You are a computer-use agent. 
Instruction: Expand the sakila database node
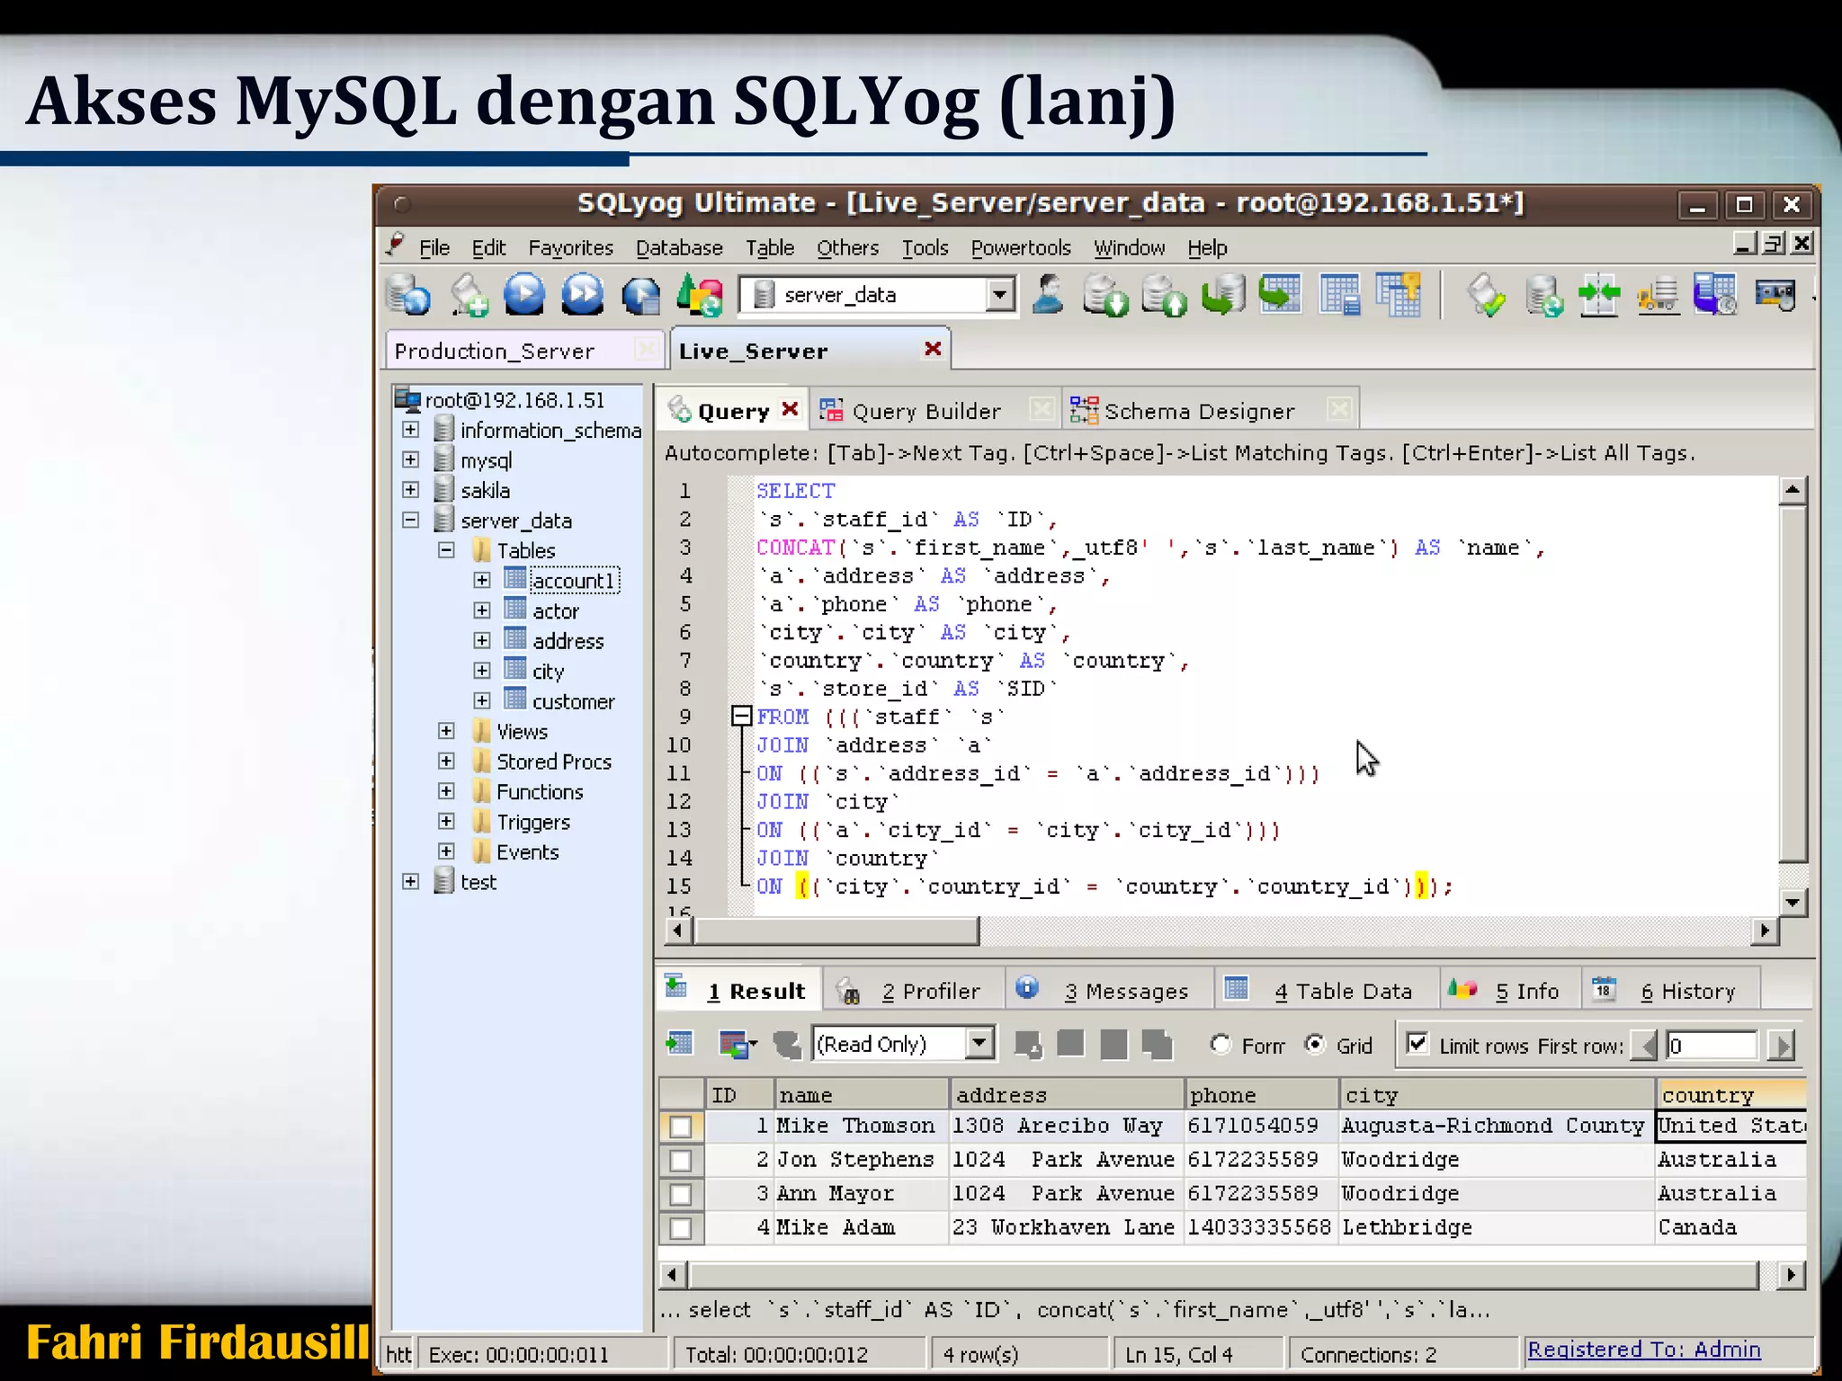coord(410,489)
